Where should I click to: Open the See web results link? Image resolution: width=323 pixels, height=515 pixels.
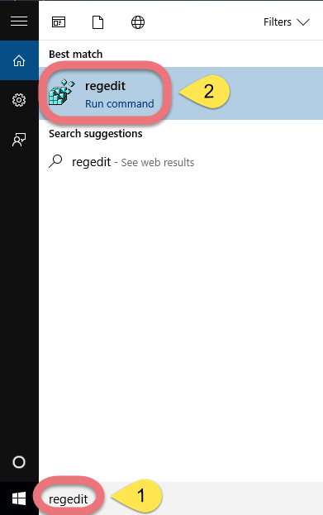(158, 162)
